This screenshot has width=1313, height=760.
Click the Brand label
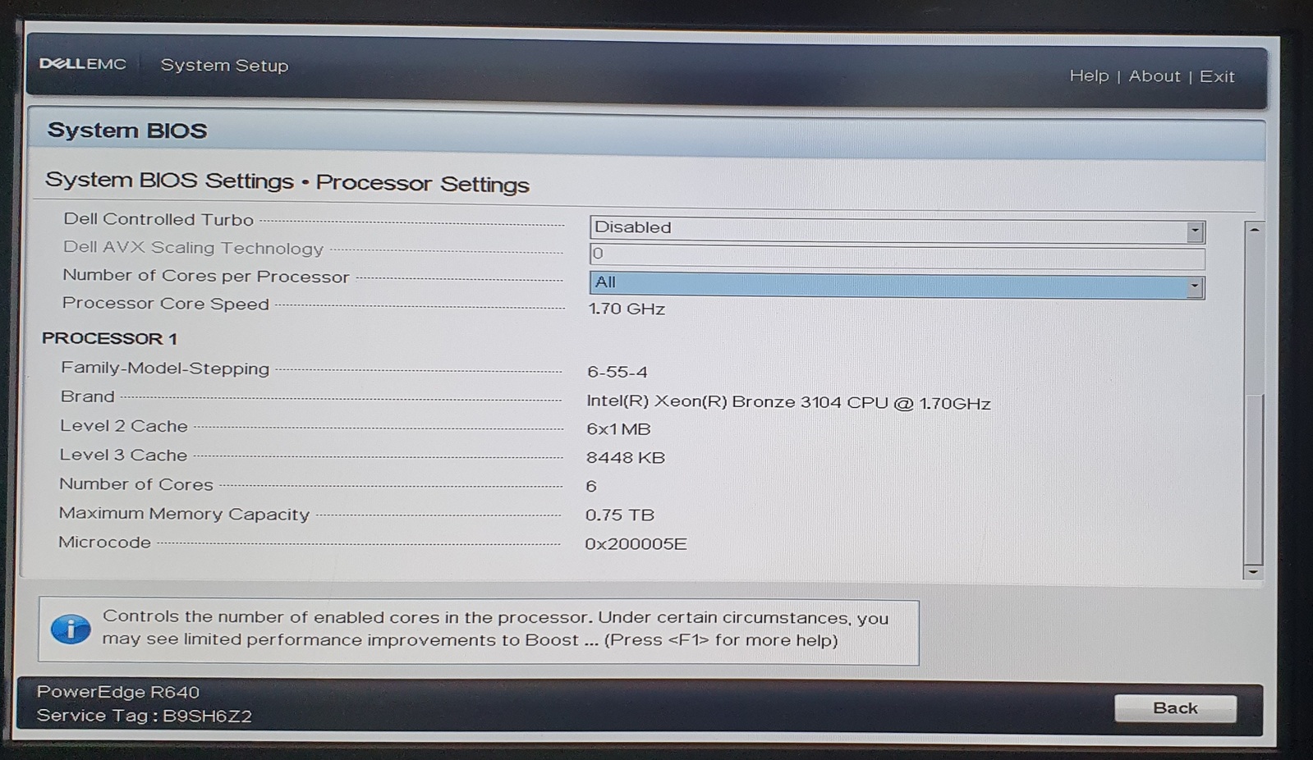pos(87,396)
